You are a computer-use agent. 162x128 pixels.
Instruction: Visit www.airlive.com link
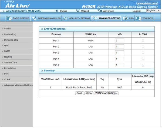pyautogui.click(x=147, y=4)
